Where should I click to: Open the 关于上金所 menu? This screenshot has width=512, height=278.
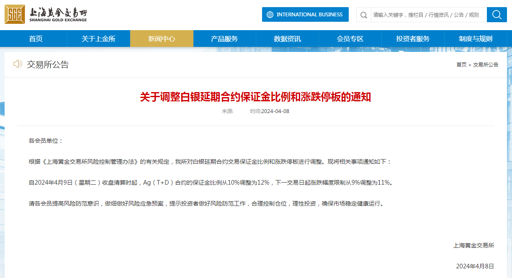(98, 39)
